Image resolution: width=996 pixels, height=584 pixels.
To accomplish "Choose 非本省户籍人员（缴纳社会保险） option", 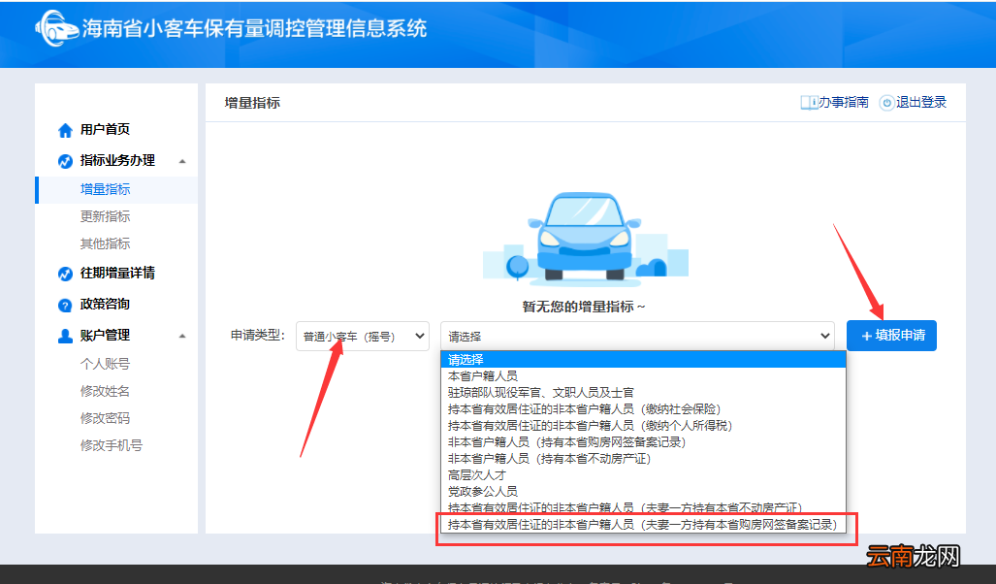I will coord(643,409).
